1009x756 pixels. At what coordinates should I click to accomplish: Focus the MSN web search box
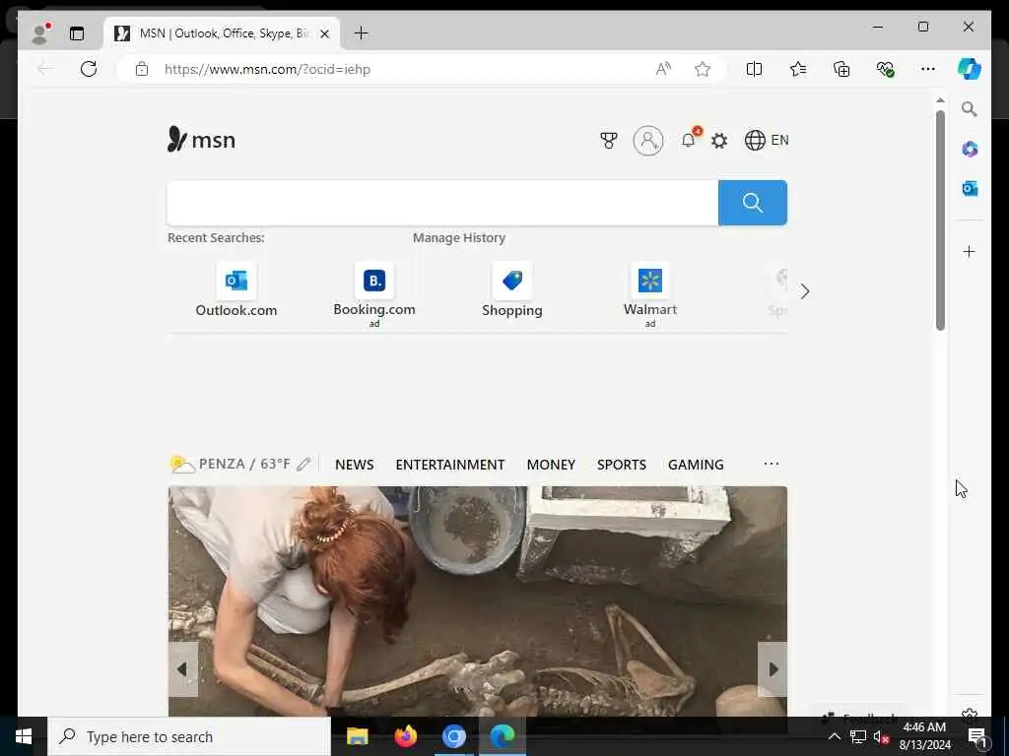click(442, 203)
